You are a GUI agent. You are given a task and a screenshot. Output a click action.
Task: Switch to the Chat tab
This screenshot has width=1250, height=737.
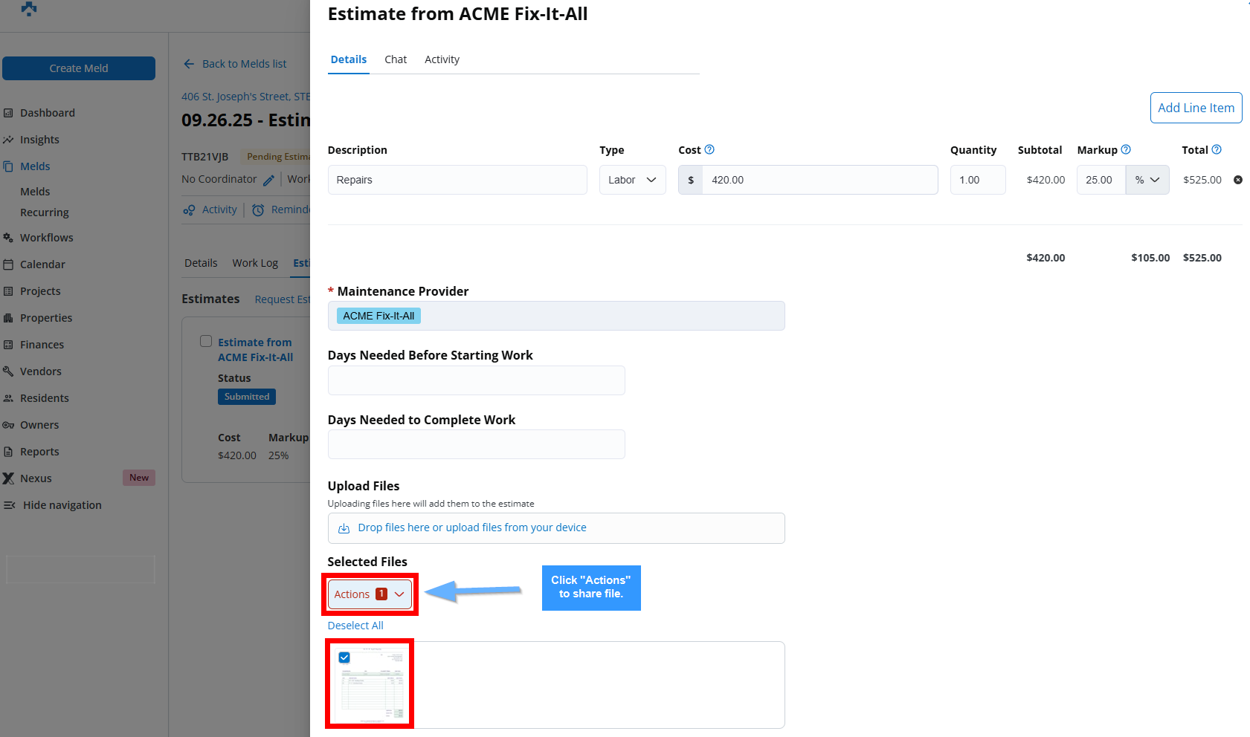[396, 59]
